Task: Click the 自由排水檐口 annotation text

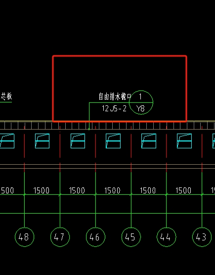Action: pyautogui.click(x=115, y=96)
